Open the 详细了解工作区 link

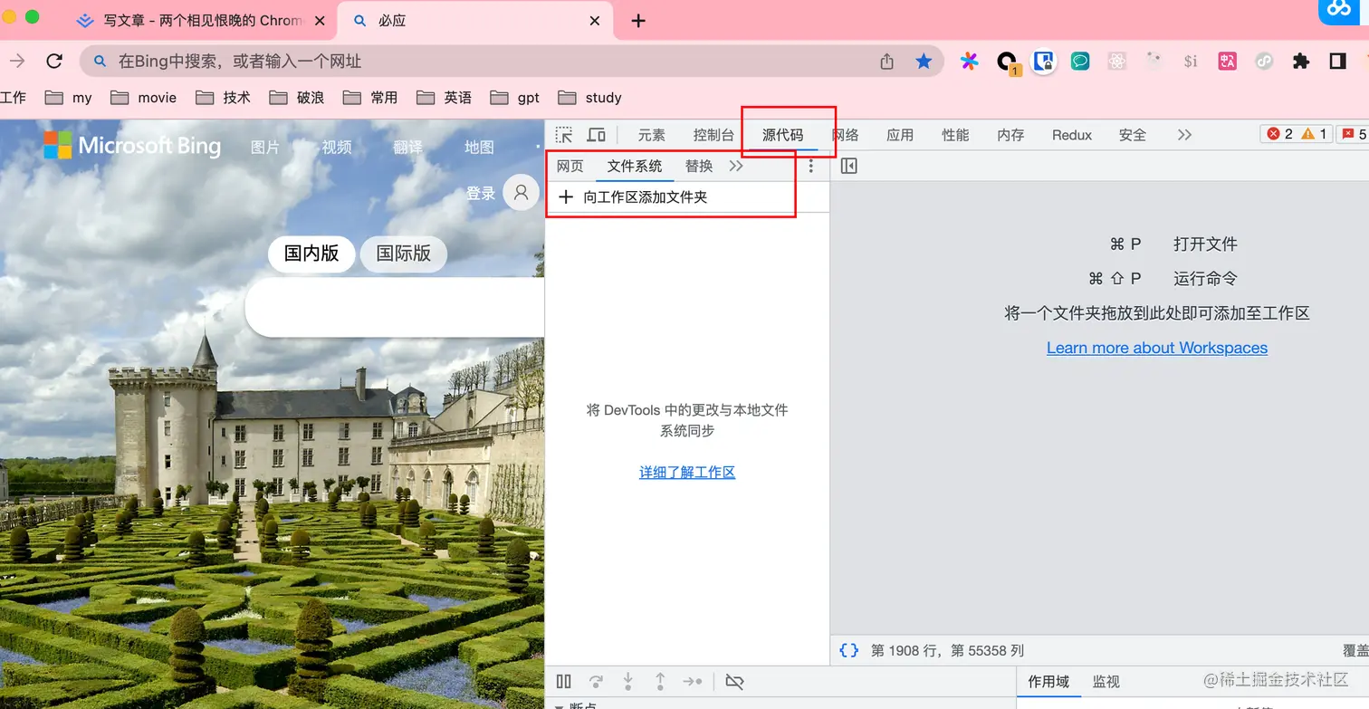(x=687, y=472)
